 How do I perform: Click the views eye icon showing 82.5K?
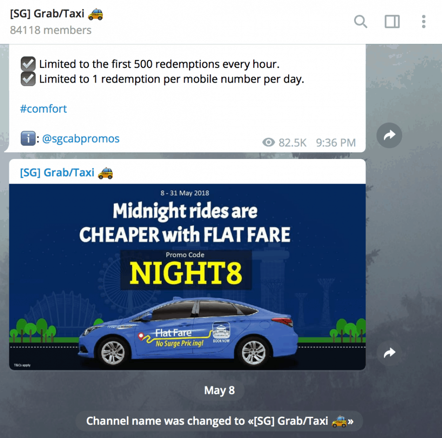pos(268,143)
